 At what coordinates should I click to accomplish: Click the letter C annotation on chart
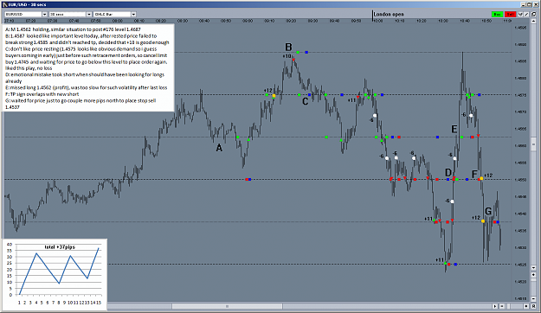pyautogui.click(x=305, y=101)
